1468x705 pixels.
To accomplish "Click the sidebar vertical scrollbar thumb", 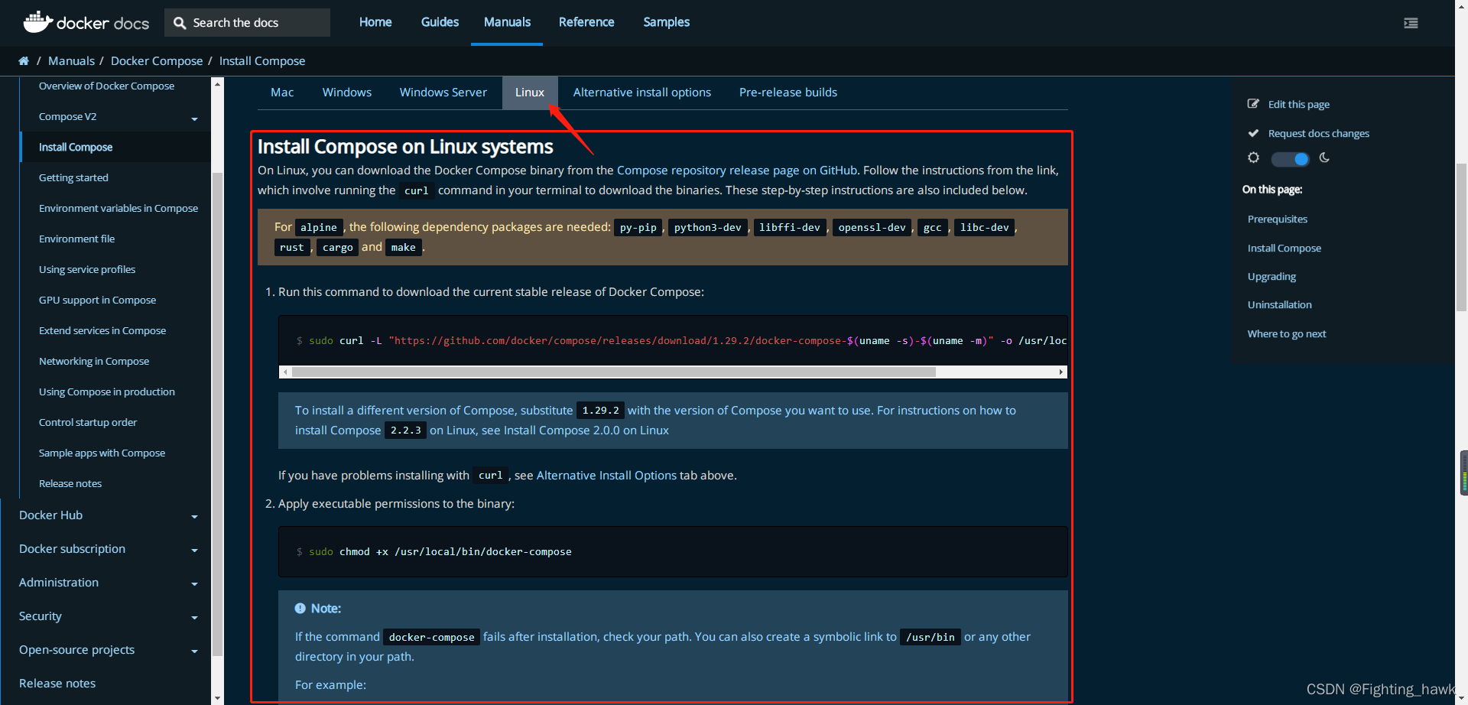I will (x=218, y=414).
